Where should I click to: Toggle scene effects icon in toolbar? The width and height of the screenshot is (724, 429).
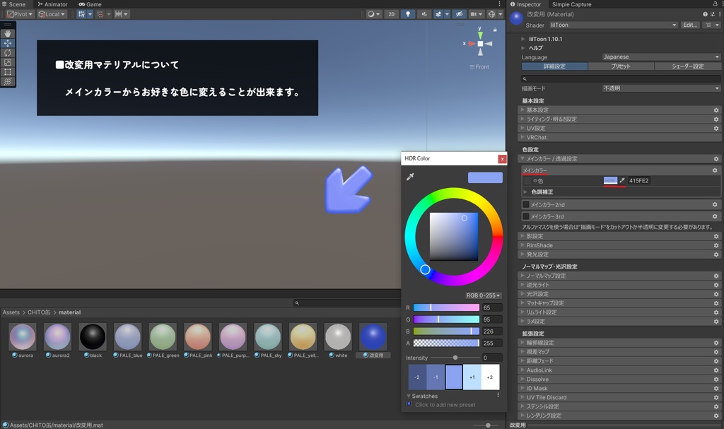click(438, 14)
